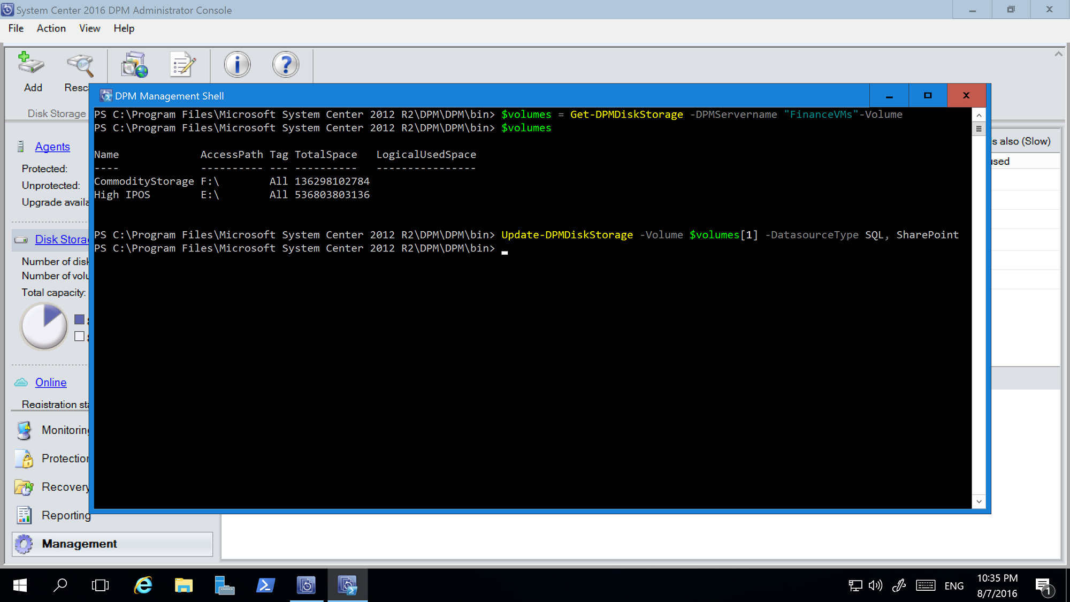The height and width of the screenshot is (602, 1070).
Task: Expand the Agents section in sidebar
Action: [x=51, y=146]
